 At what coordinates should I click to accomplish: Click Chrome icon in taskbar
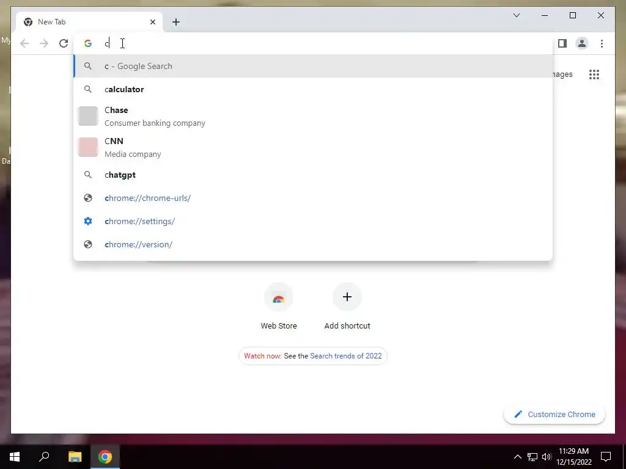(x=105, y=457)
